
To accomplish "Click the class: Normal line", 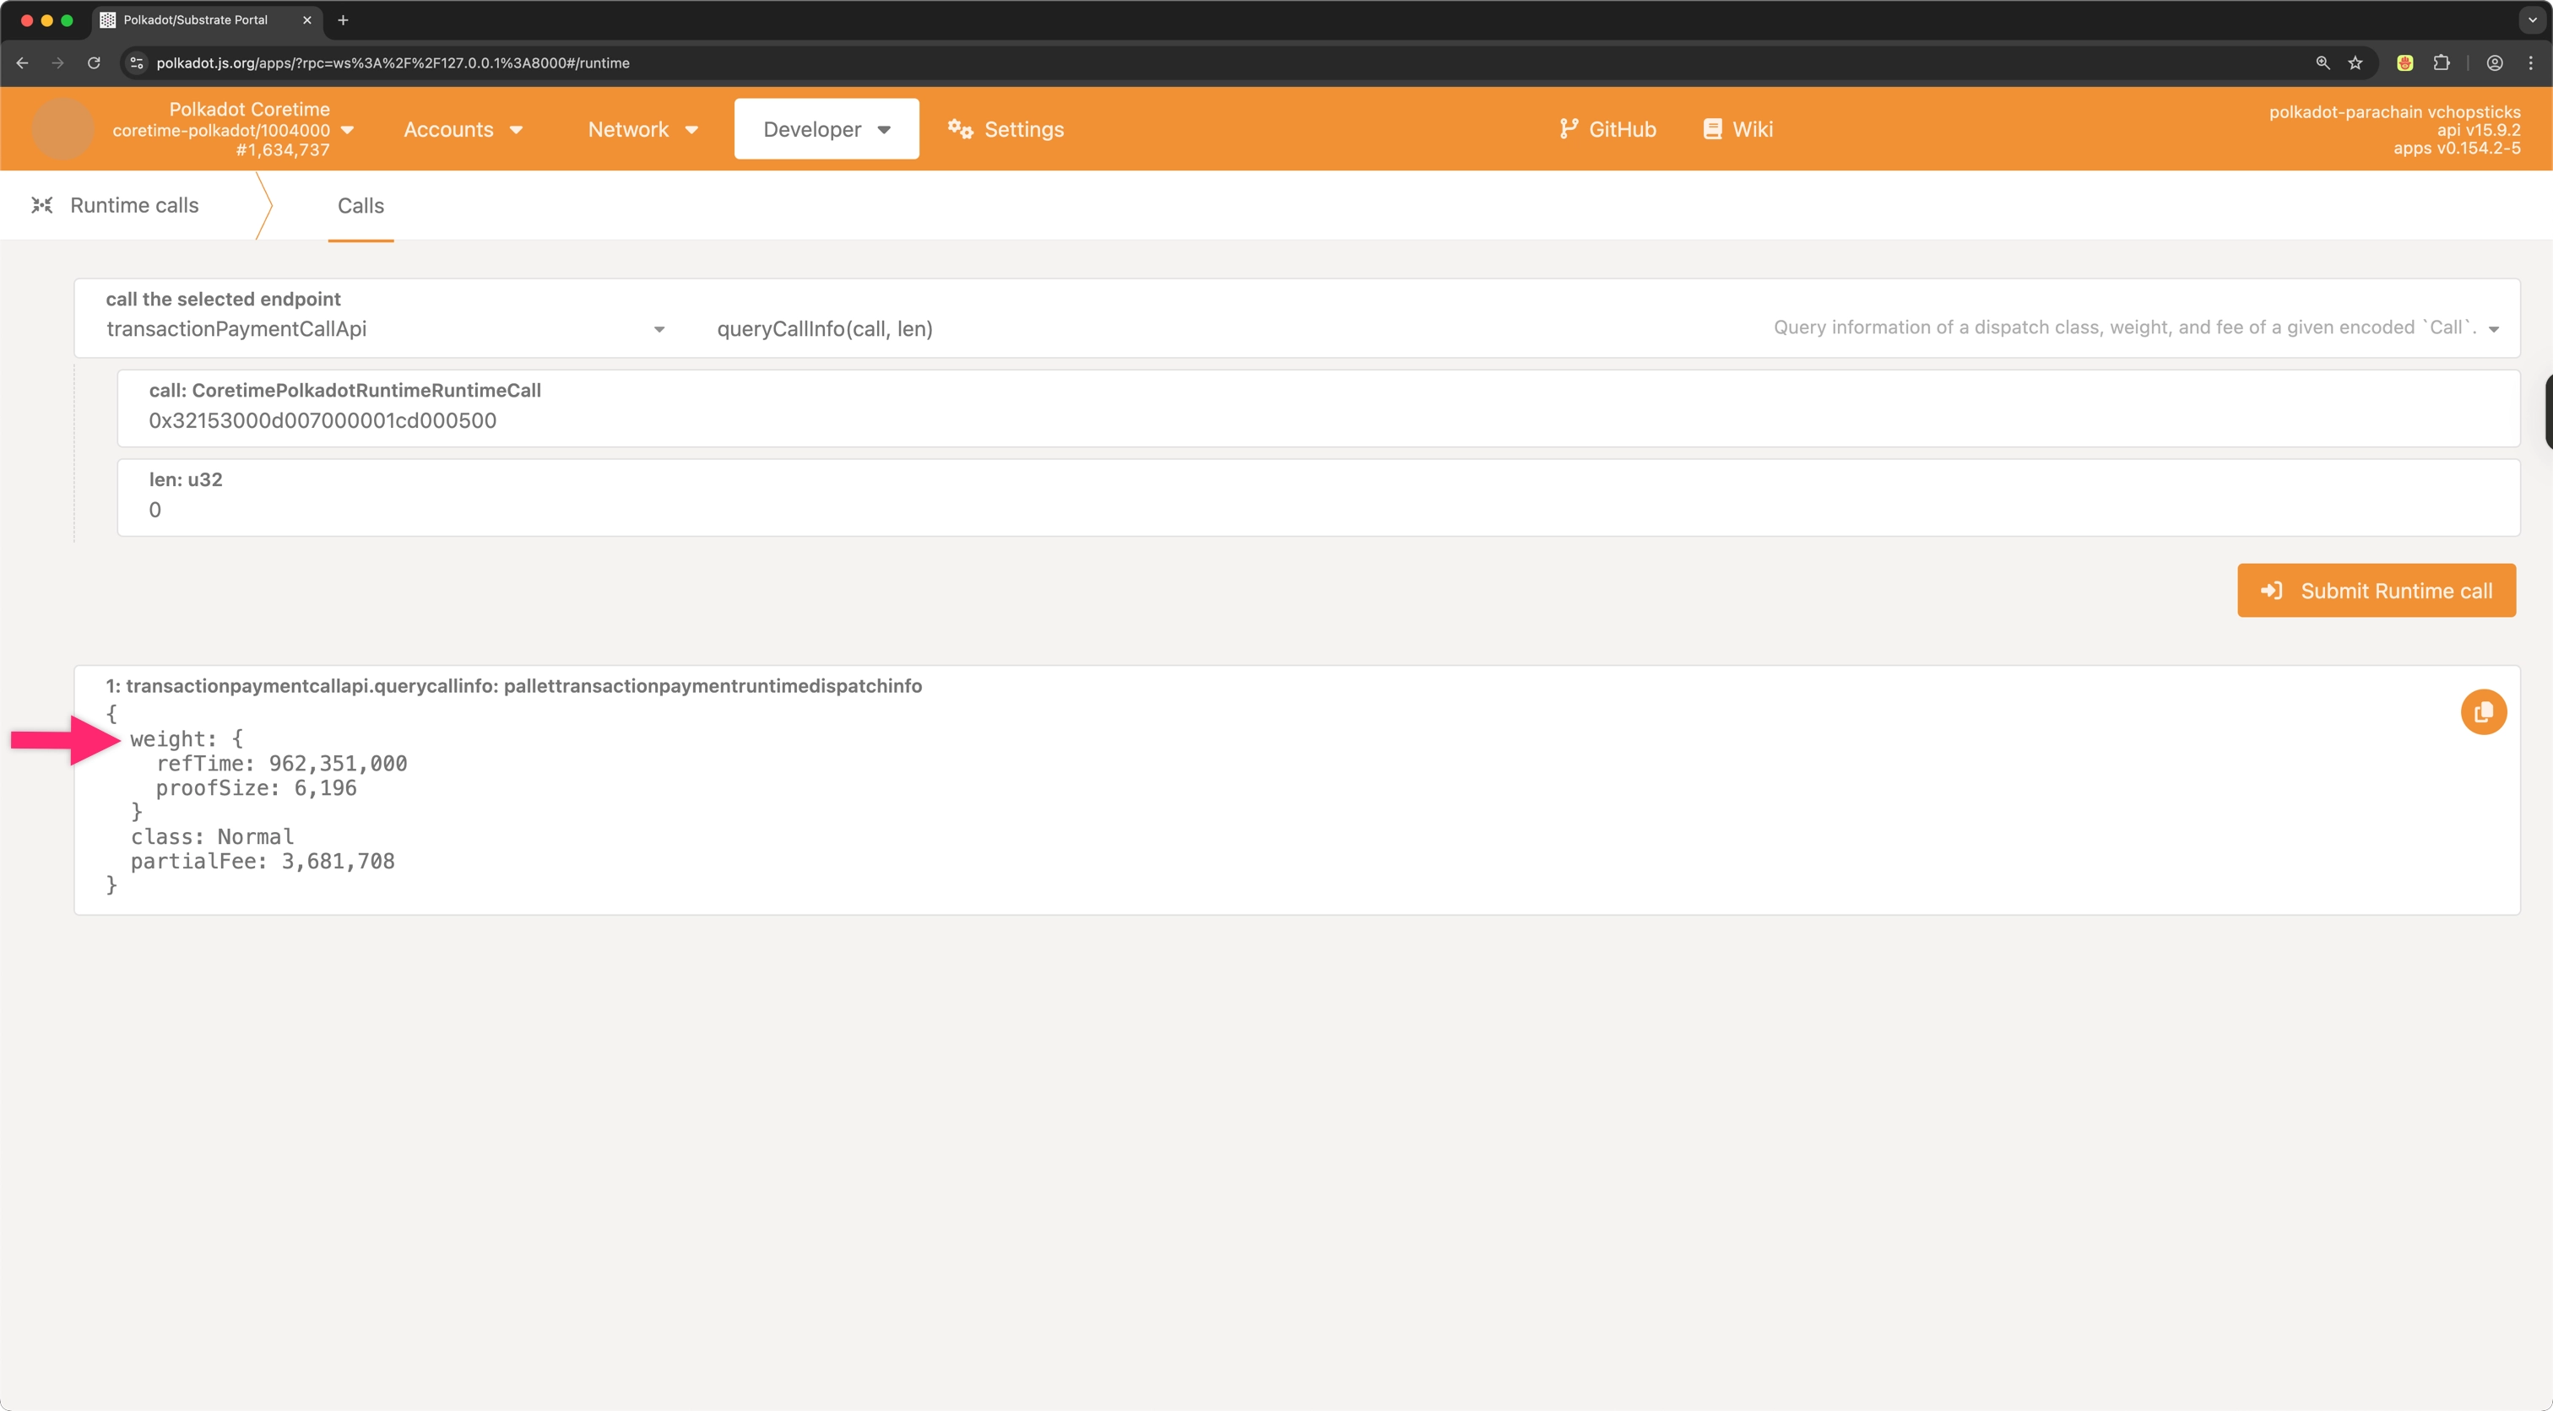I will (x=212, y=837).
